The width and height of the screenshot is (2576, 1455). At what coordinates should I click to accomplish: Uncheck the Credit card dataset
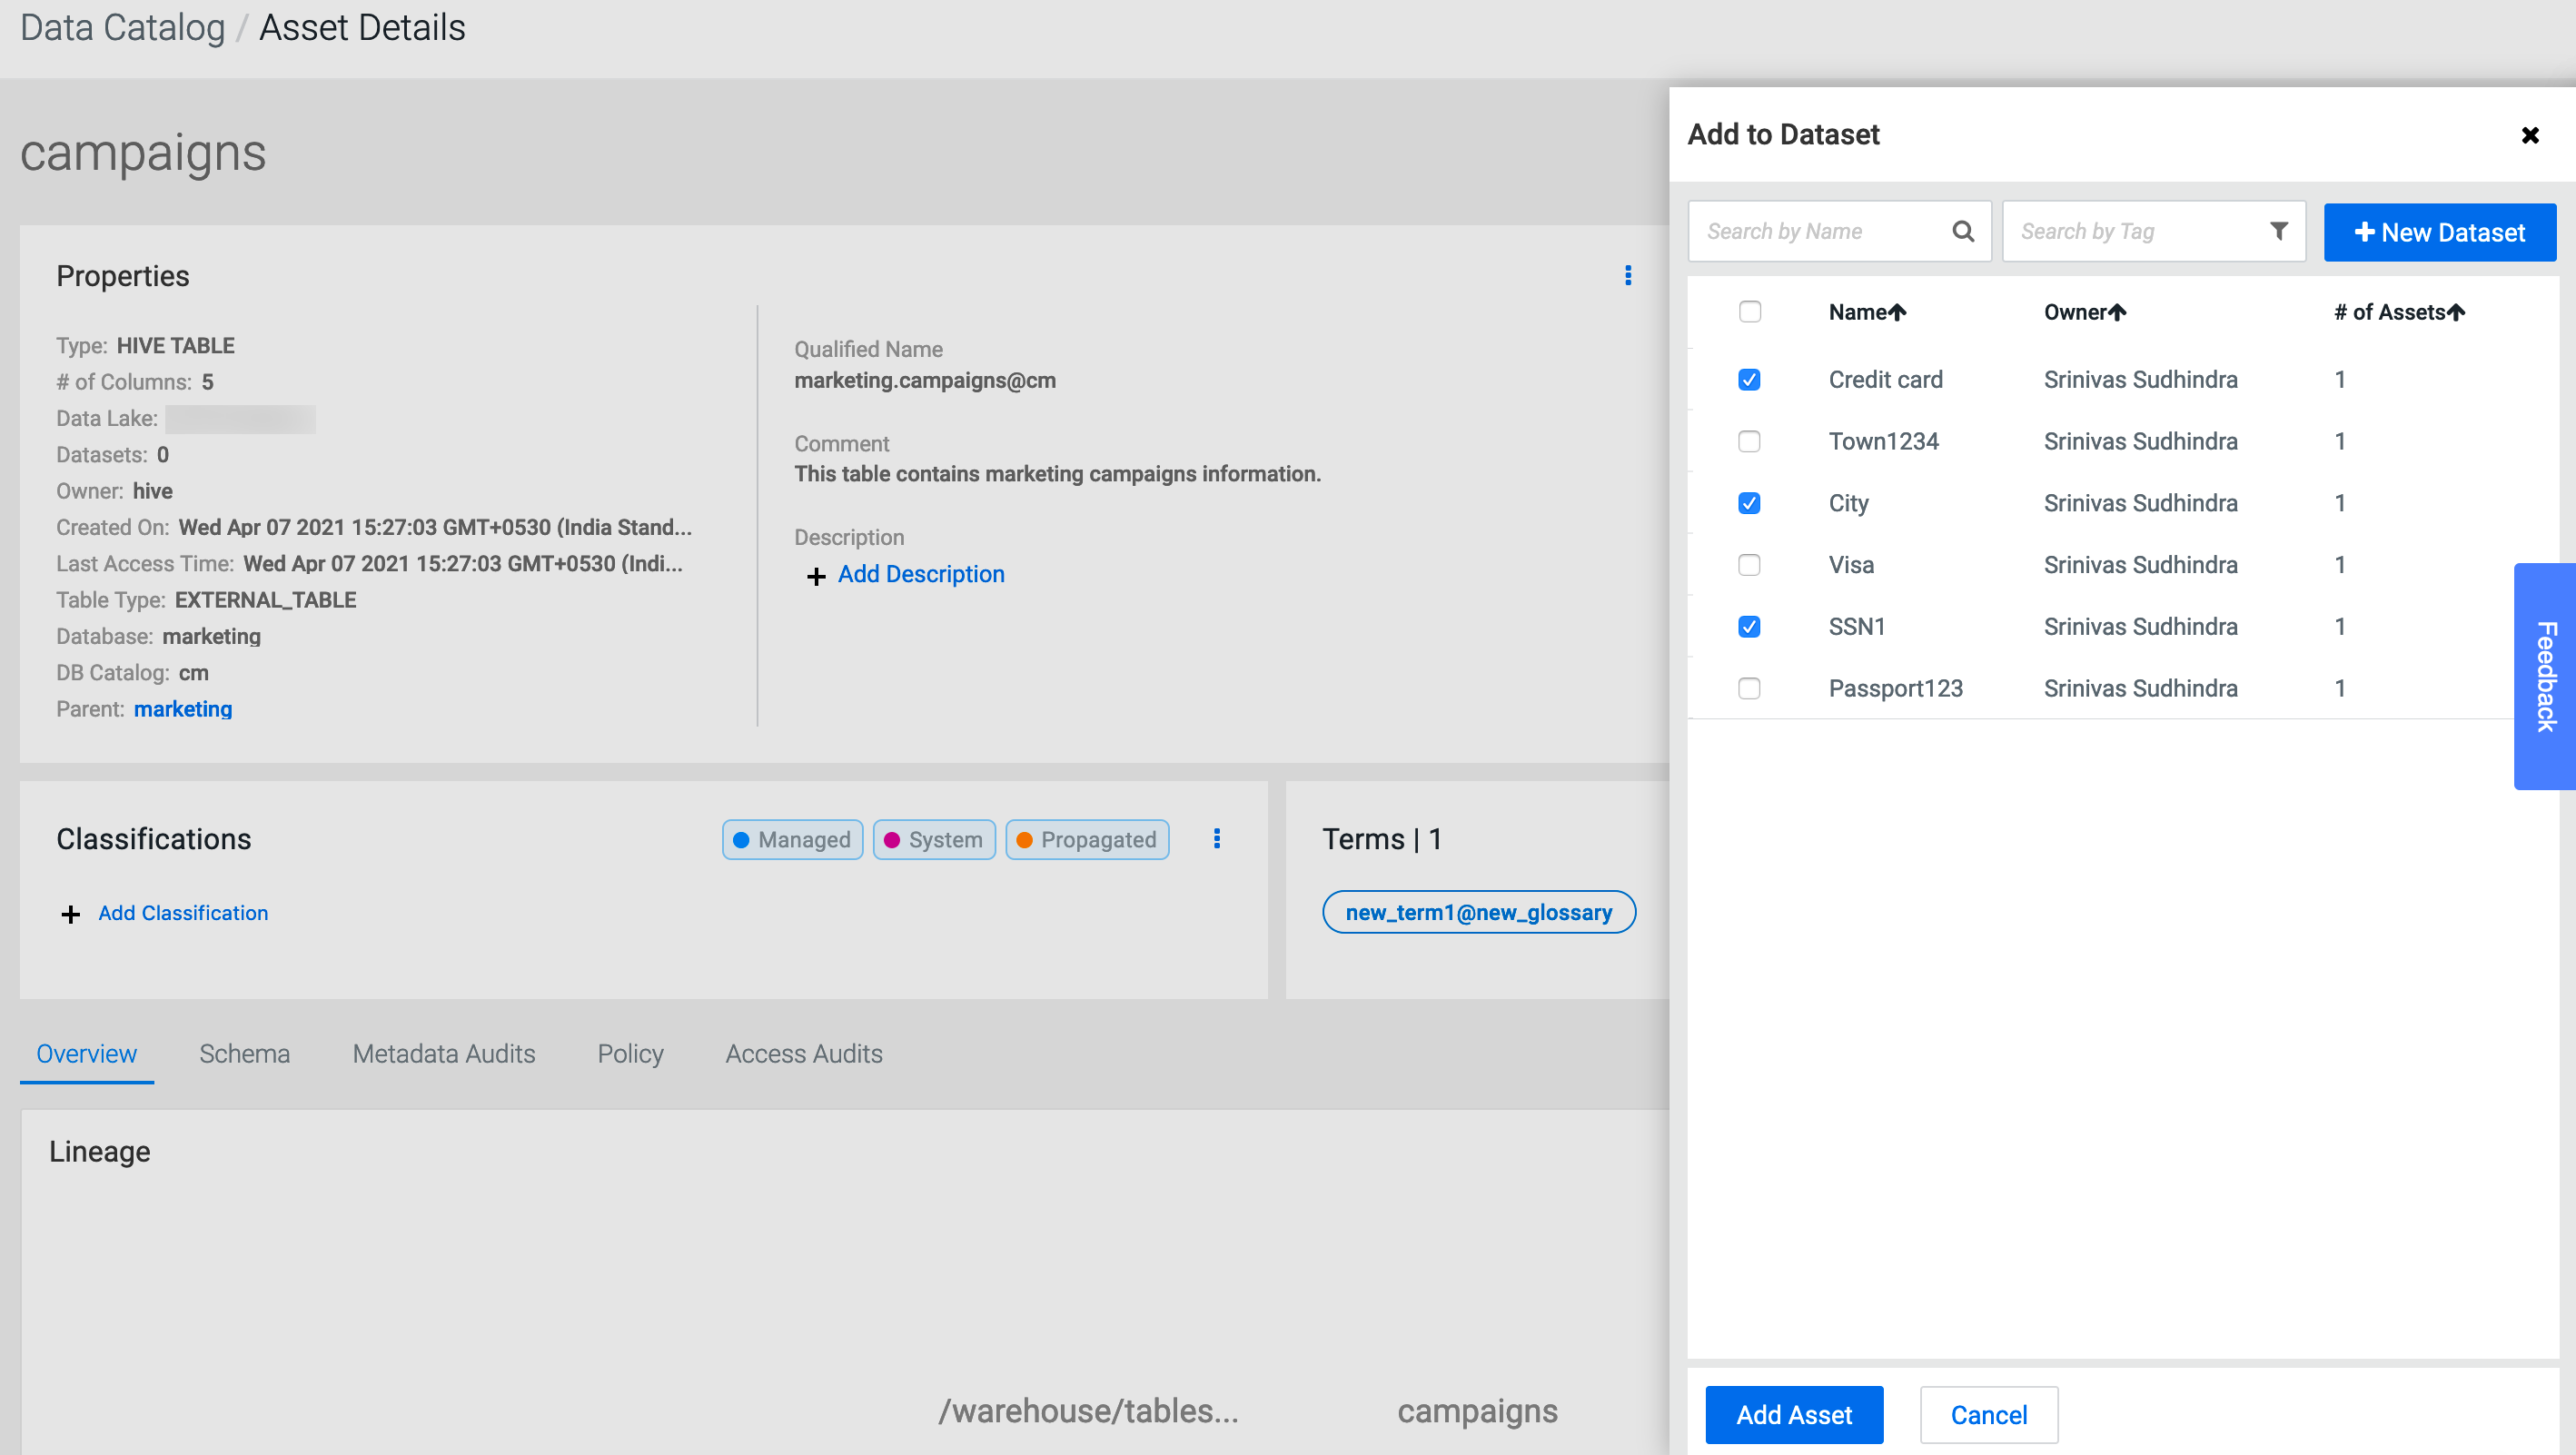(1749, 379)
